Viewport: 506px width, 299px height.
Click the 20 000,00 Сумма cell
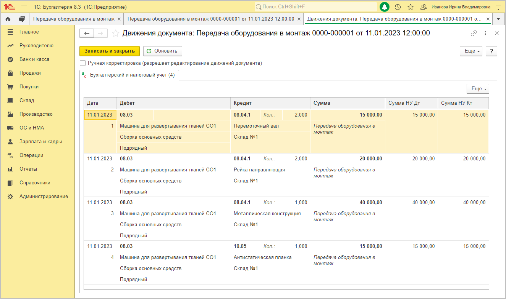tap(348, 158)
